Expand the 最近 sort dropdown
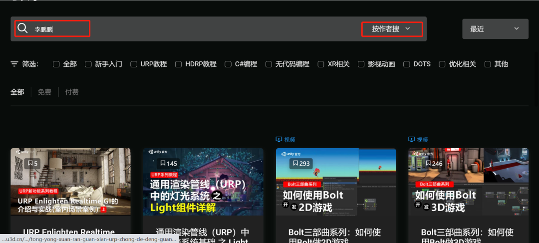Image resolution: width=539 pixels, height=243 pixels. click(495, 29)
